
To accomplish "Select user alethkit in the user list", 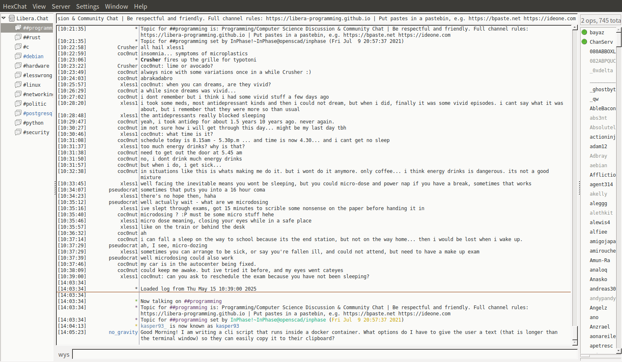I will (x=601, y=213).
